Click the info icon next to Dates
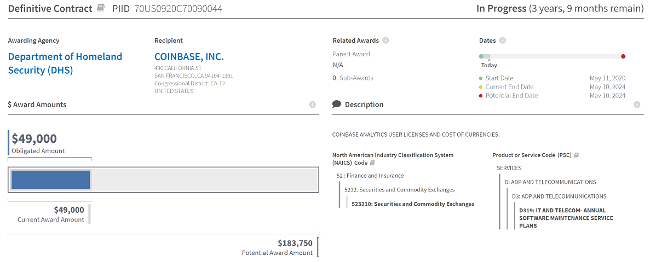This screenshot has height=262, width=656. (x=503, y=40)
